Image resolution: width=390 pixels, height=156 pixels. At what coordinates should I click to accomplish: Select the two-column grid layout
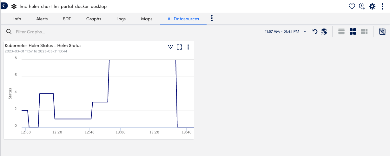[x=353, y=31]
